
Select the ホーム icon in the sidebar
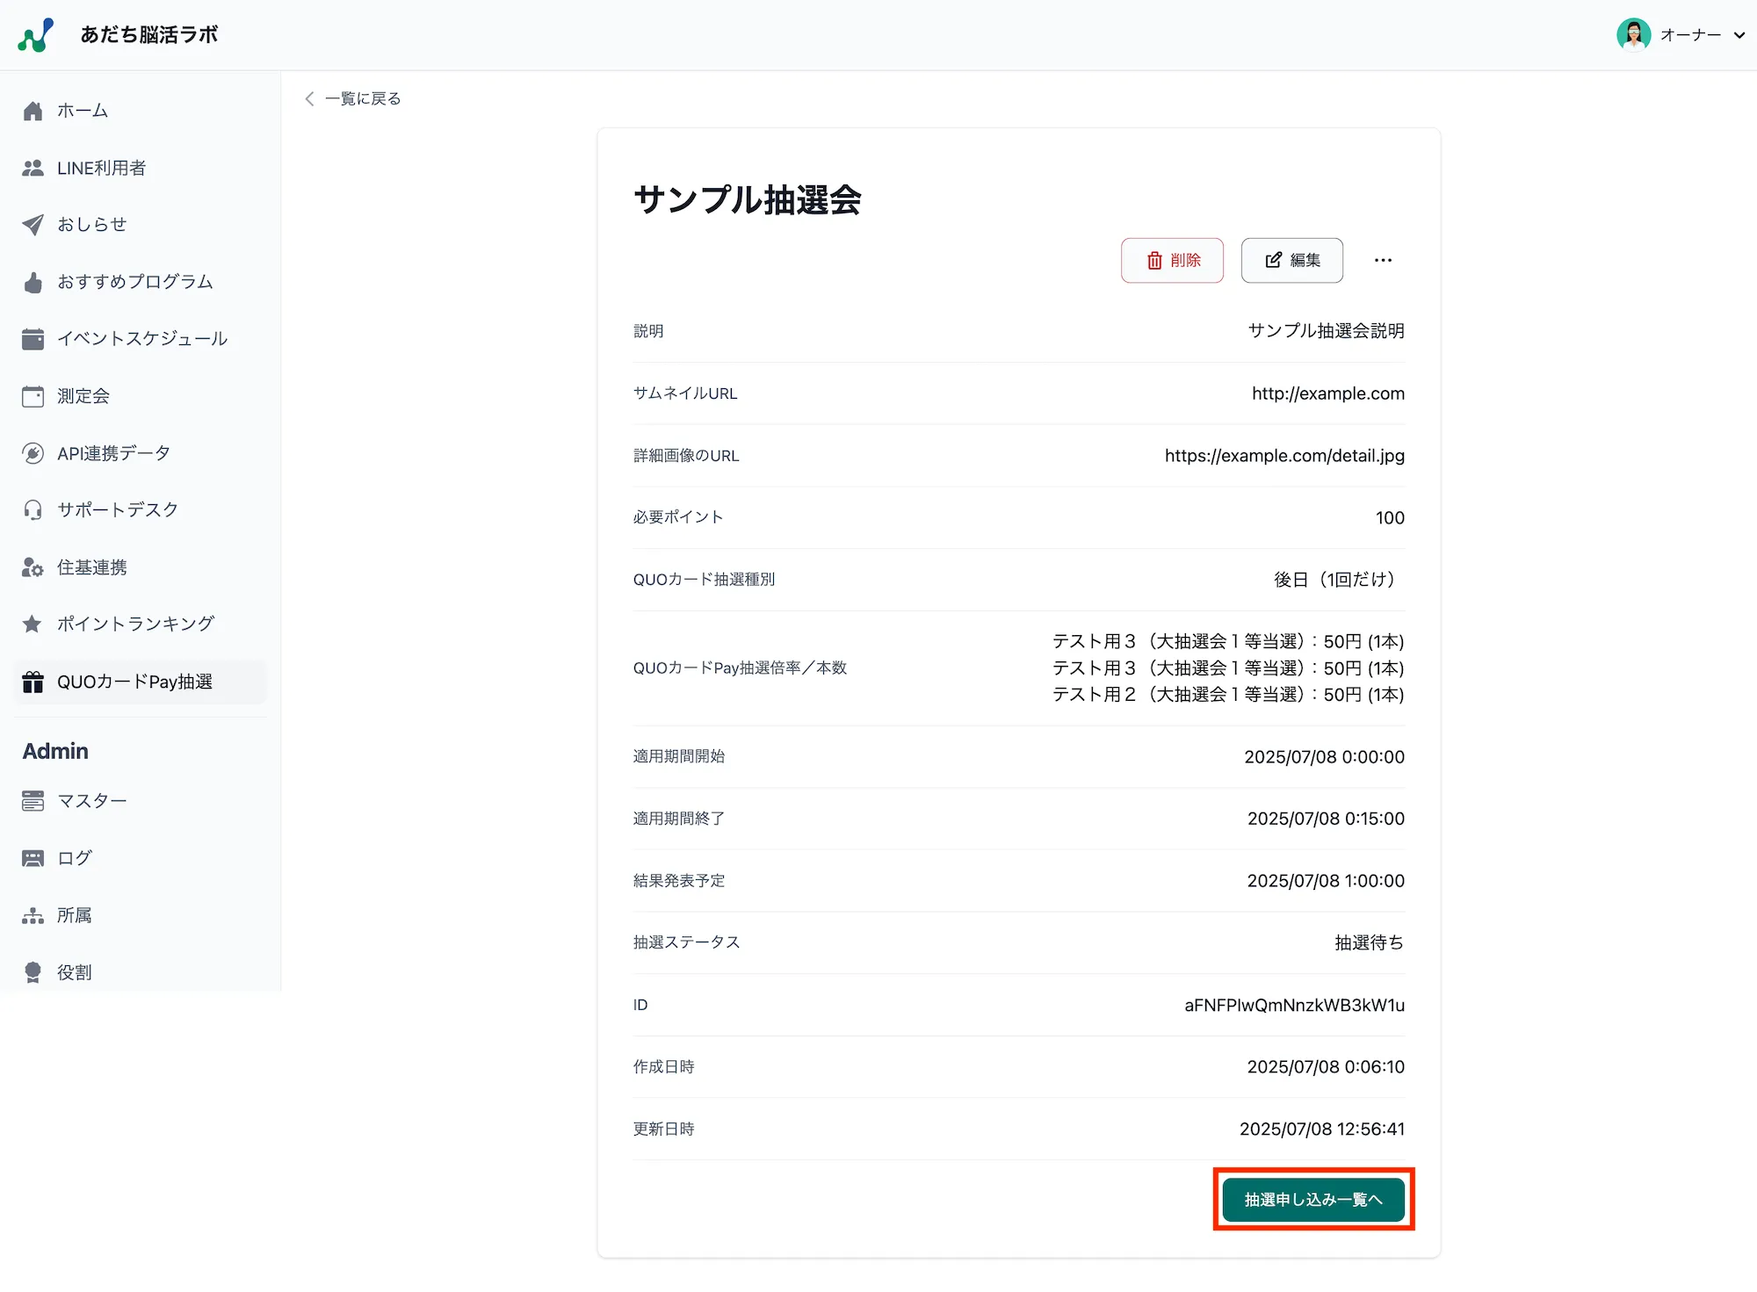(33, 110)
